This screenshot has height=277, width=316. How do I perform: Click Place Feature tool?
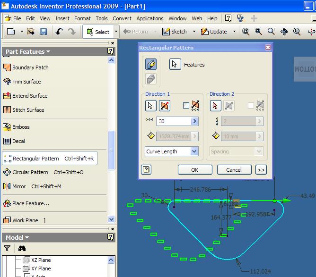pyautogui.click(x=26, y=203)
